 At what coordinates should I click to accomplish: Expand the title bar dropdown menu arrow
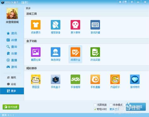132,2
